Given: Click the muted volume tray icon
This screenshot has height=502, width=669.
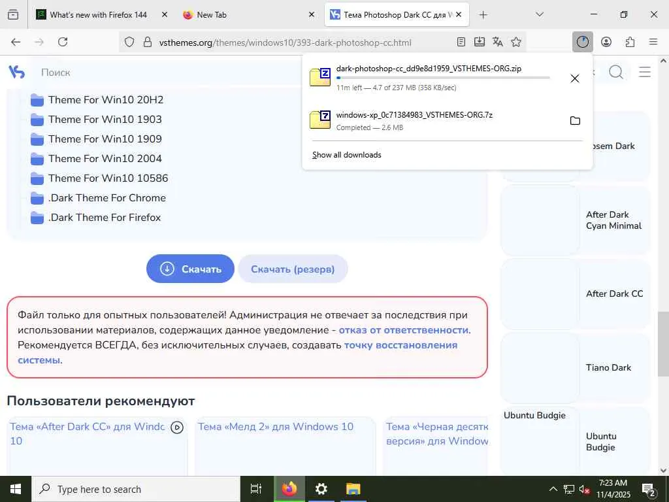Looking at the screenshot, I should [x=585, y=489].
